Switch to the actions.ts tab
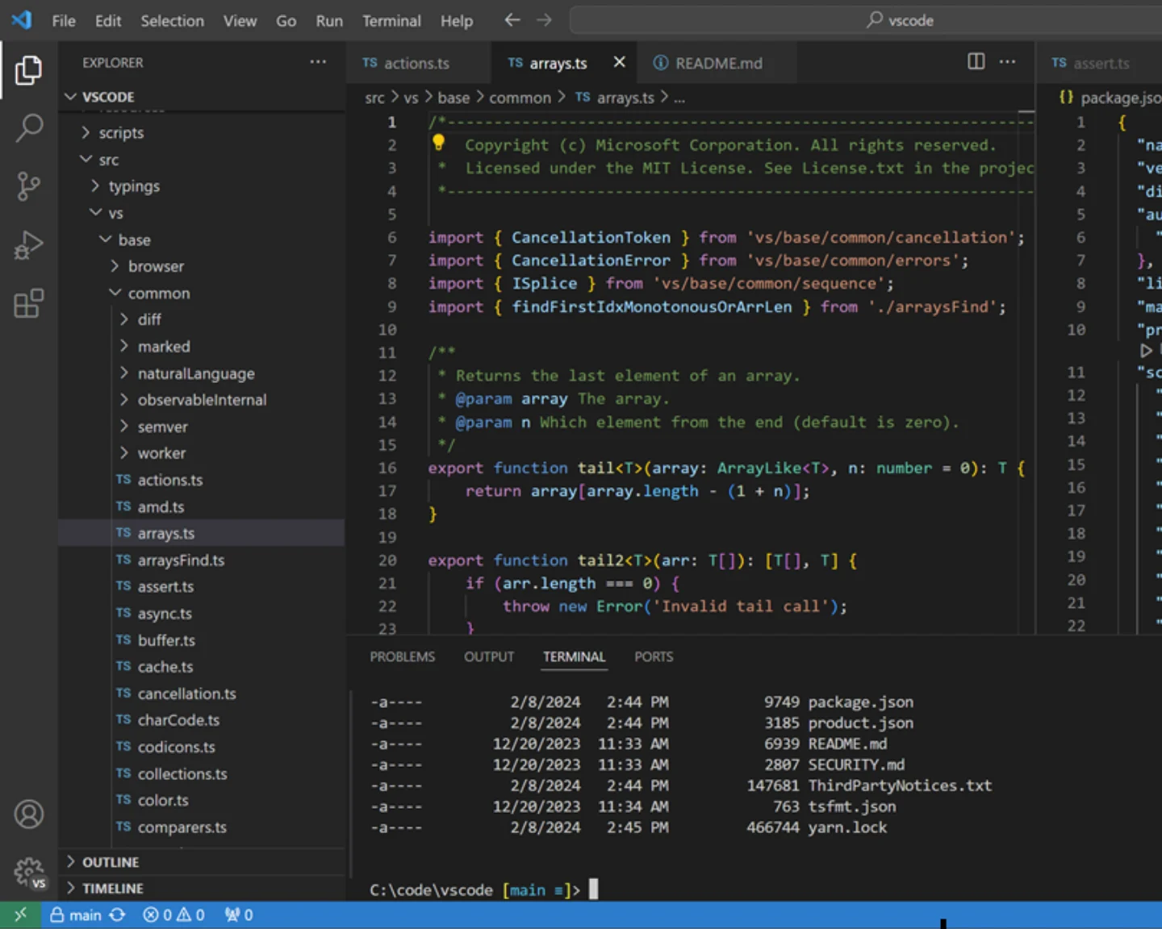 click(x=416, y=63)
